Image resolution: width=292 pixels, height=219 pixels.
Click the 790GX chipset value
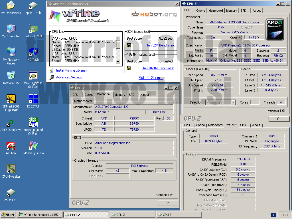point(134,118)
